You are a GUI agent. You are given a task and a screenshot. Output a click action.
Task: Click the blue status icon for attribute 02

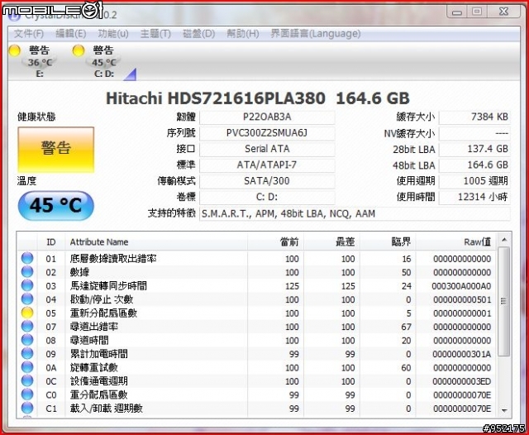coord(27,271)
